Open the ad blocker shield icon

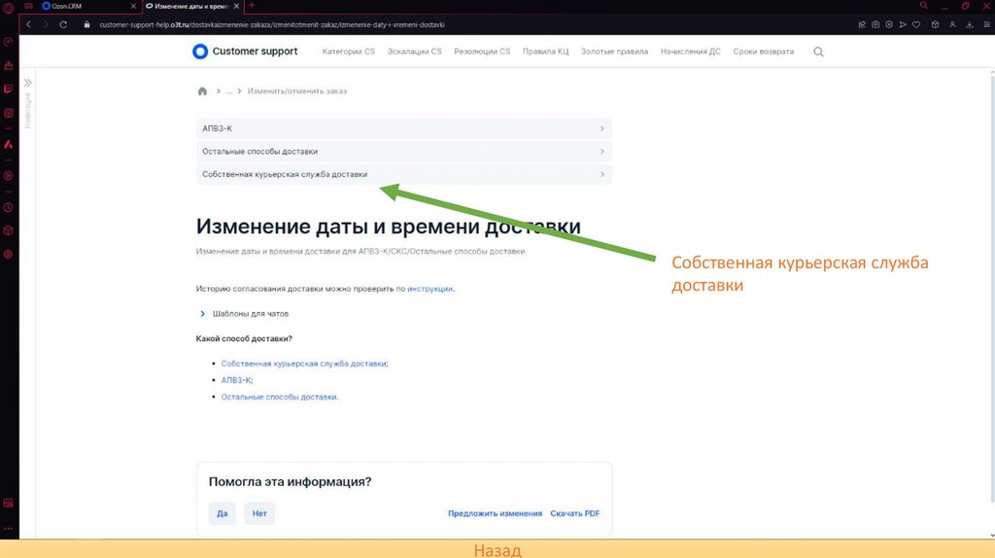tap(889, 24)
